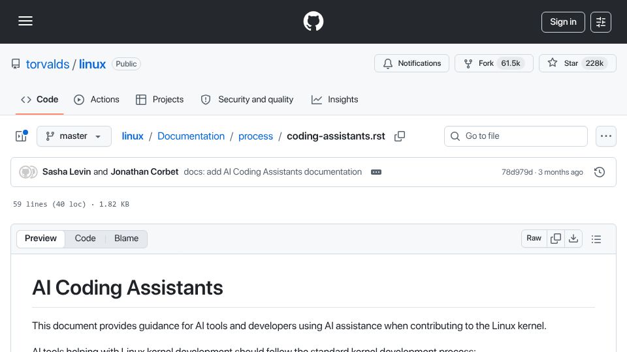The width and height of the screenshot is (627, 352).
Task: Click the Public visibility badge
Action: (126, 64)
